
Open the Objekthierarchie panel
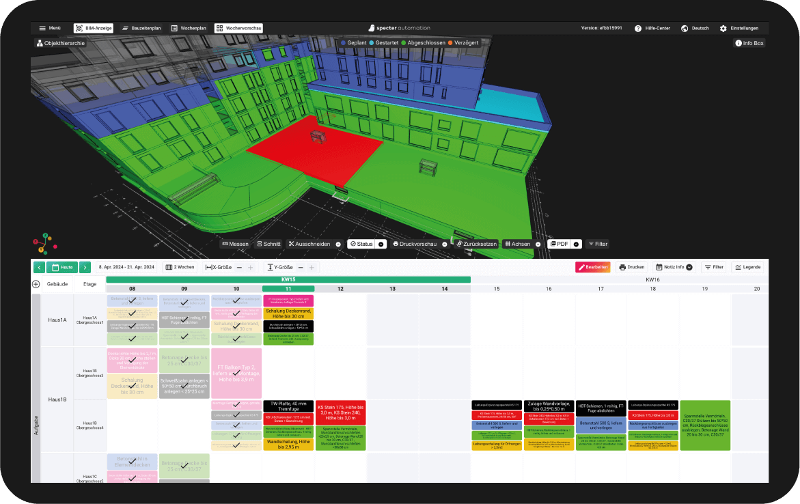(60, 42)
